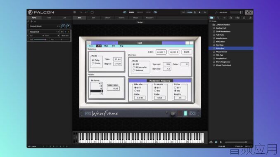This screenshot has width=280, height=157.
Task: Click the browser Pads list menu icon
Action: [x=211, y=21]
